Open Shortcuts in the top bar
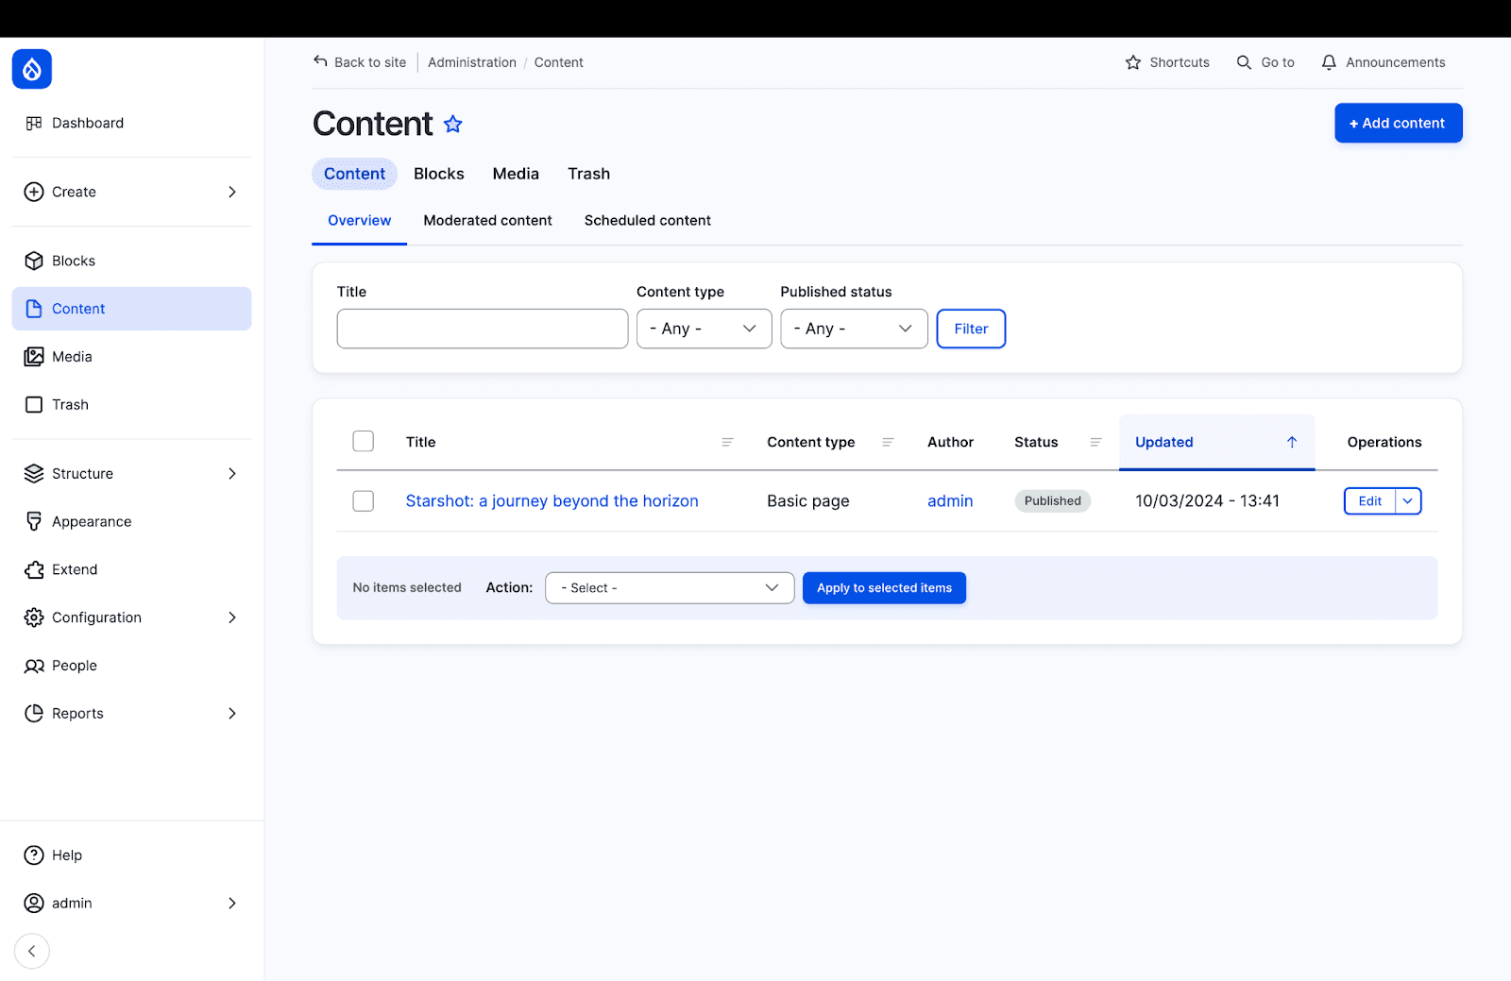Image resolution: width=1511 pixels, height=981 pixels. (1167, 62)
